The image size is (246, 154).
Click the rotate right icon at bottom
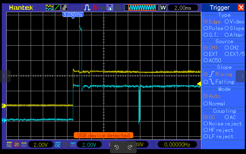(x=130, y=147)
